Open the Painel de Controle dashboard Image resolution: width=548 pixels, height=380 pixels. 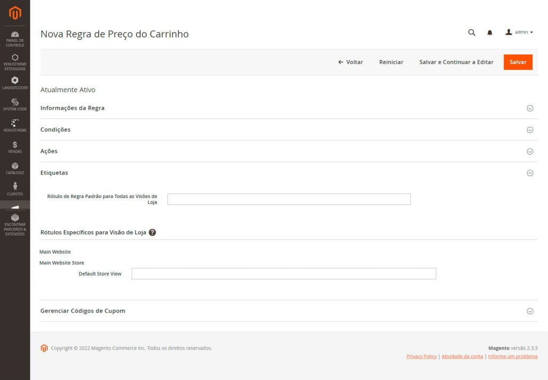click(15, 39)
